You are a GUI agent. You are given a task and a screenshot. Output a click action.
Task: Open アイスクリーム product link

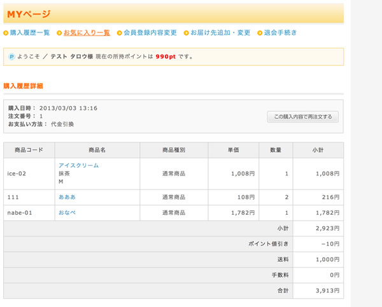(x=78, y=165)
